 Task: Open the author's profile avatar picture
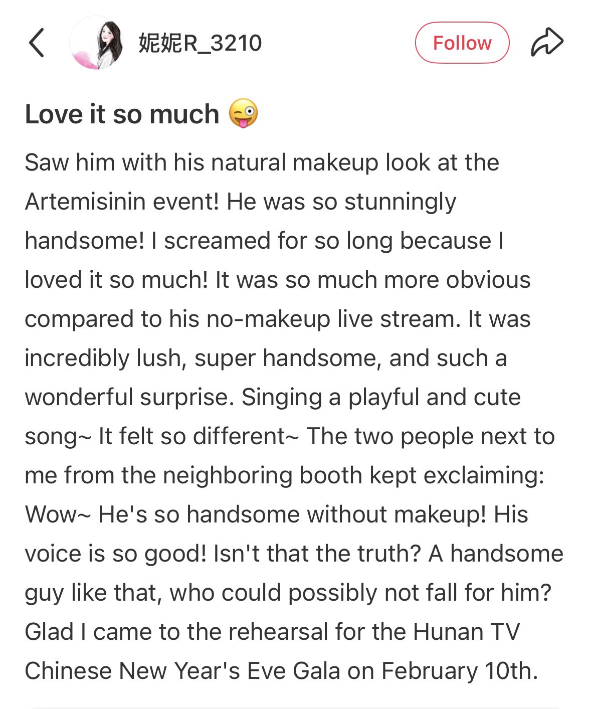click(96, 43)
